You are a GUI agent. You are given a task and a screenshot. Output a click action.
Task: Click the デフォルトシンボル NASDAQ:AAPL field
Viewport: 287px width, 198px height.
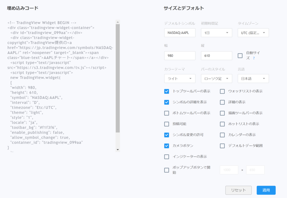click(180, 33)
